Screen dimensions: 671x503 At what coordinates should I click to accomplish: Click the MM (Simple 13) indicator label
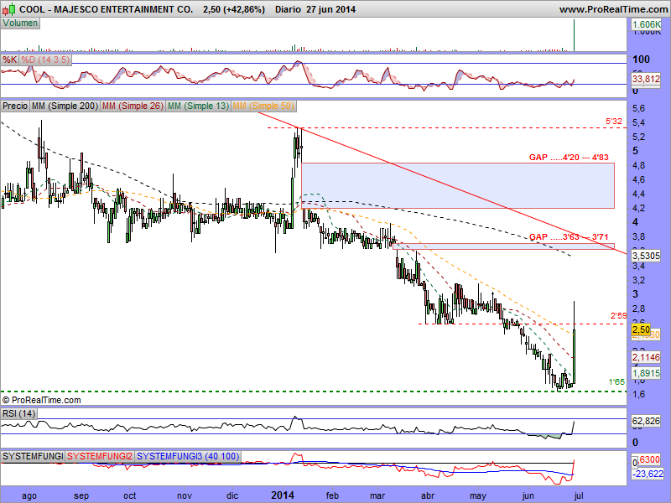198,106
